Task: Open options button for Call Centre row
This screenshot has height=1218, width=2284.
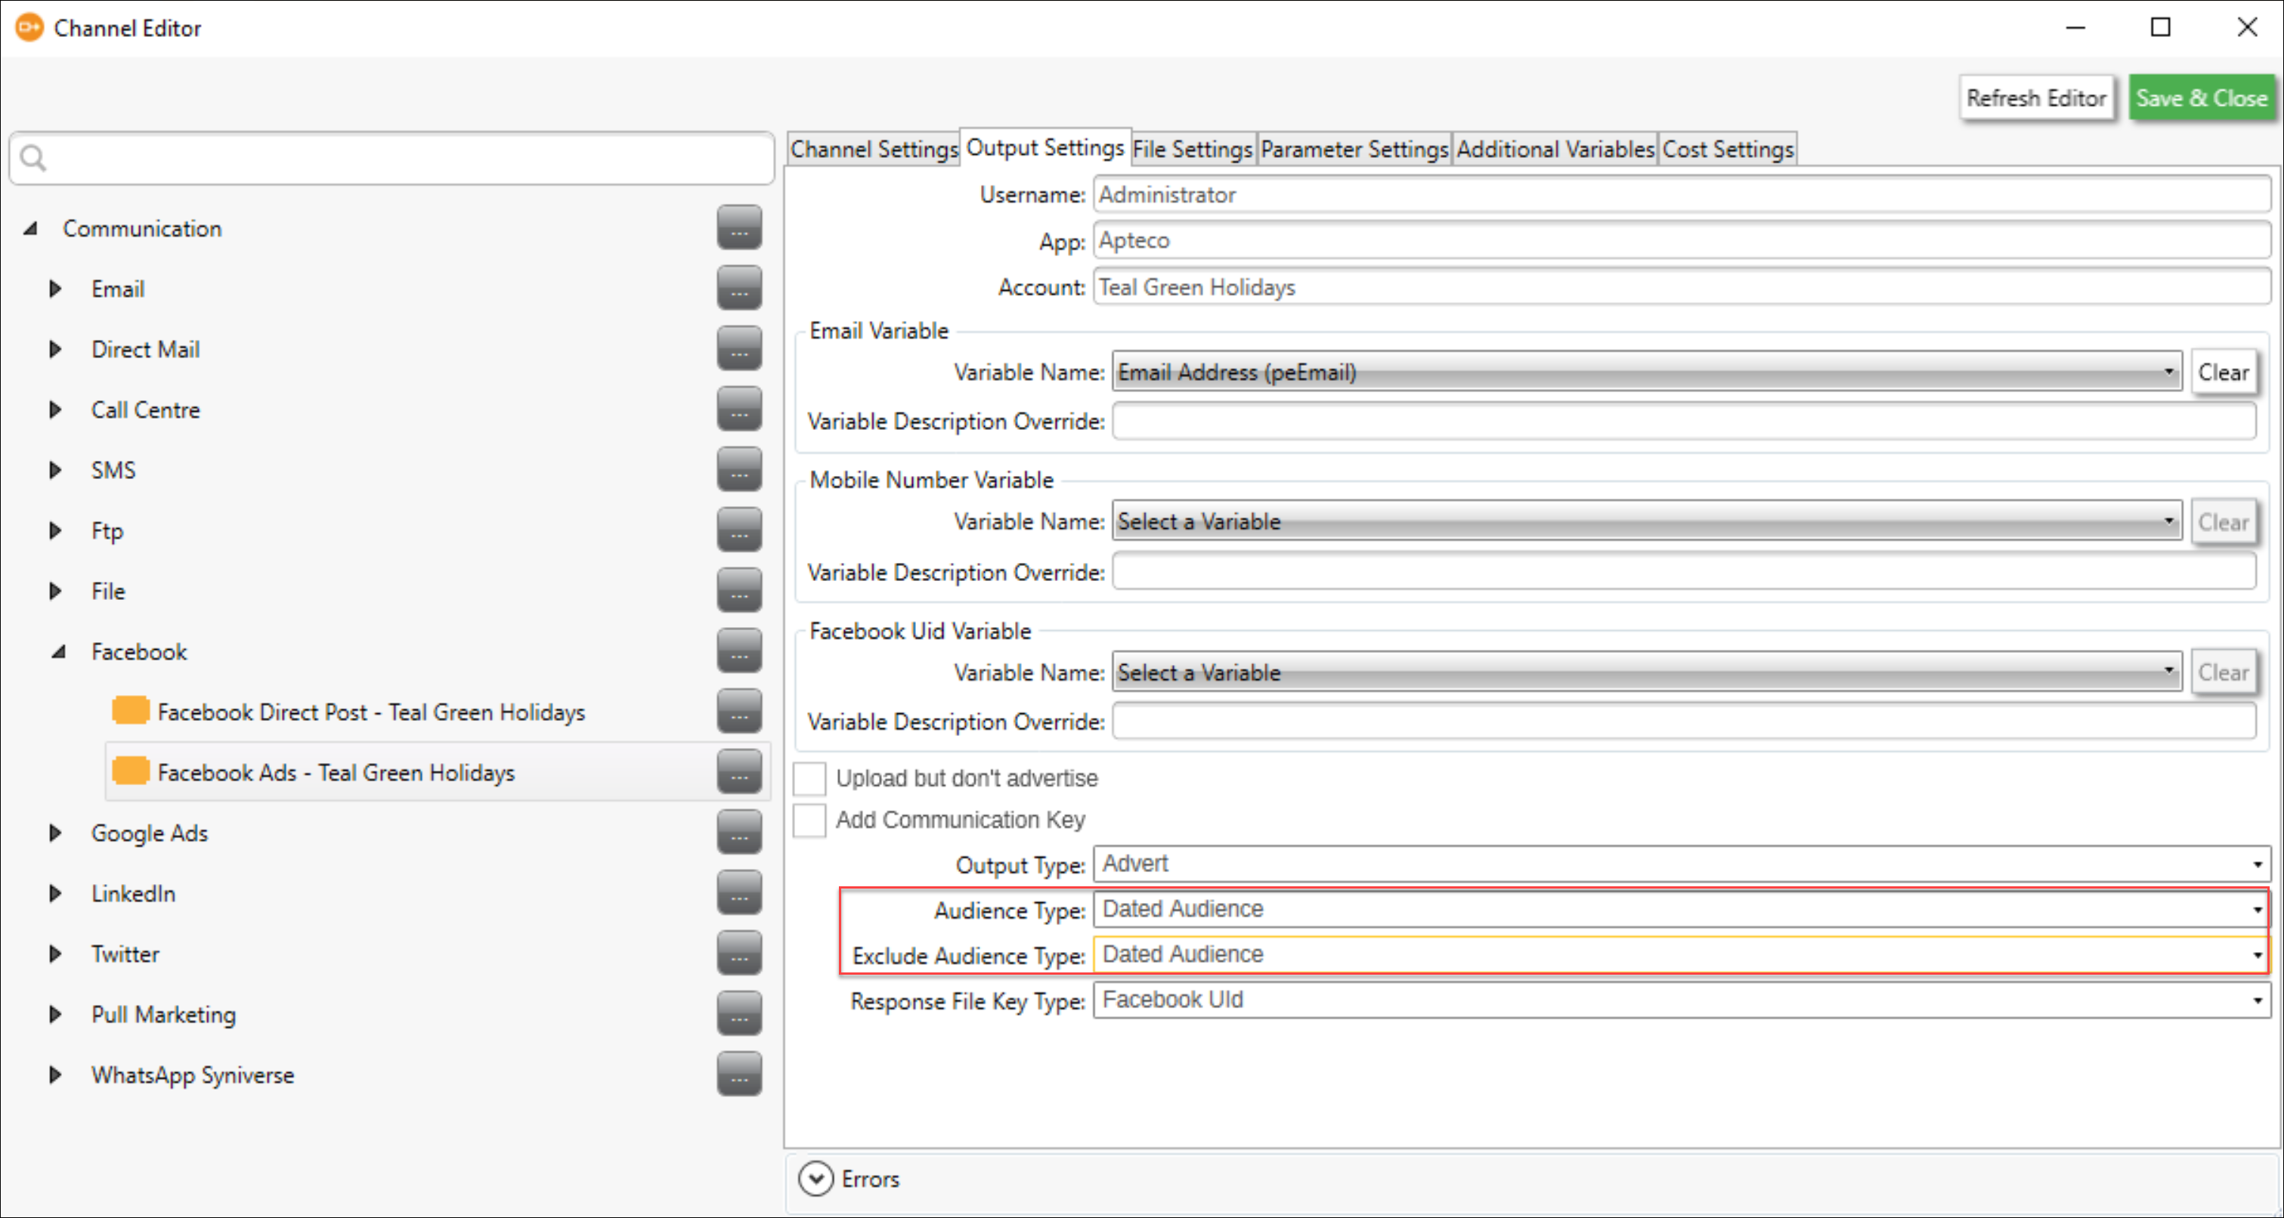Action: click(x=739, y=409)
